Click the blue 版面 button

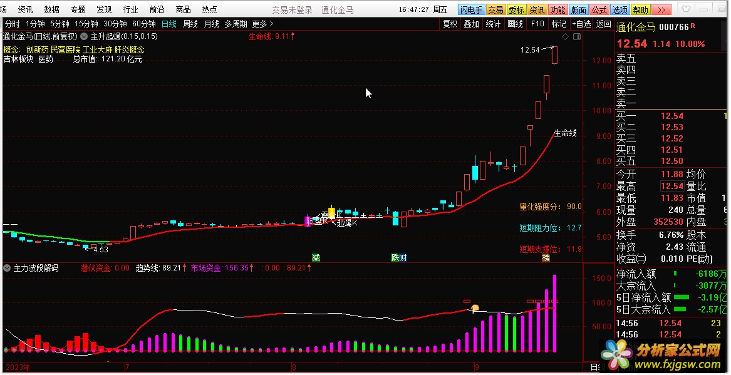[x=579, y=10]
